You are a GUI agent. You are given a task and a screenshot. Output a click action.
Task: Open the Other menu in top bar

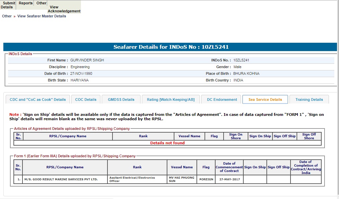tap(41, 3)
